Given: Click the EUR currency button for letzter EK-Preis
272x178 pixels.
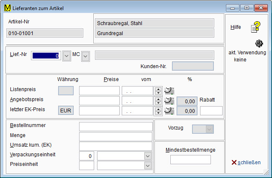Looking at the screenshot, I should [65, 111].
